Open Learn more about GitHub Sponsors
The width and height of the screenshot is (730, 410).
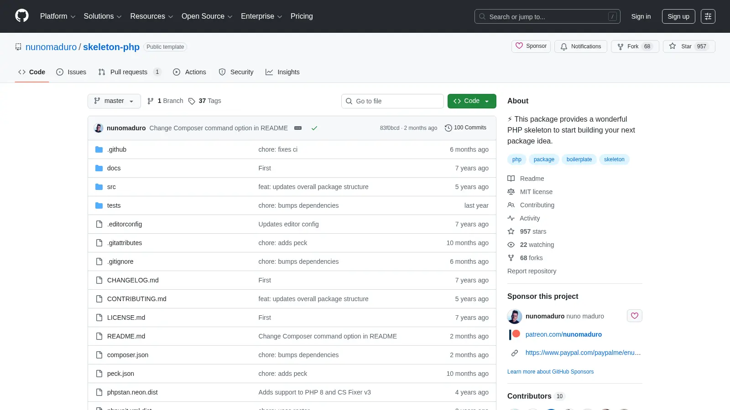(550, 372)
